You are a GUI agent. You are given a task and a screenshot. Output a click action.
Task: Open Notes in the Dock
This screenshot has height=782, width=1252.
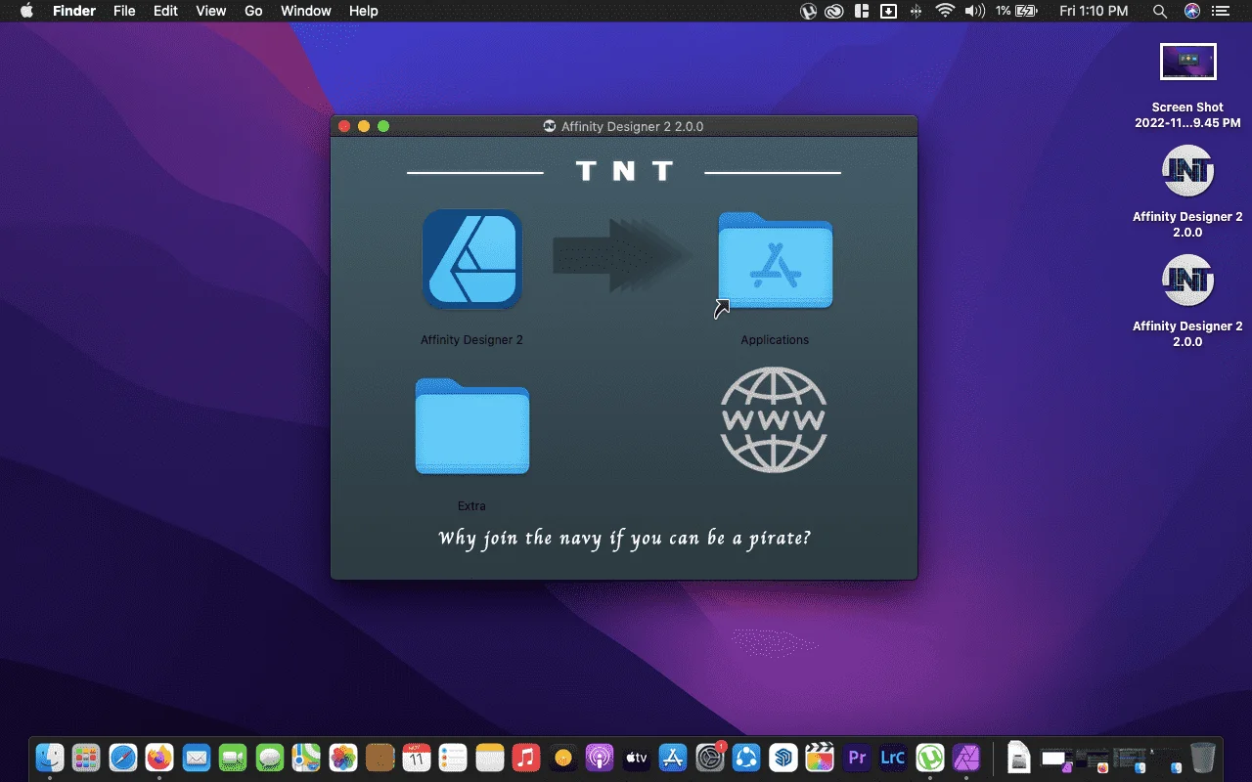(x=490, y=757)
